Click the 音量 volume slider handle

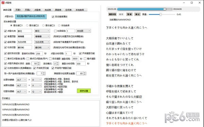coord(160,14)
